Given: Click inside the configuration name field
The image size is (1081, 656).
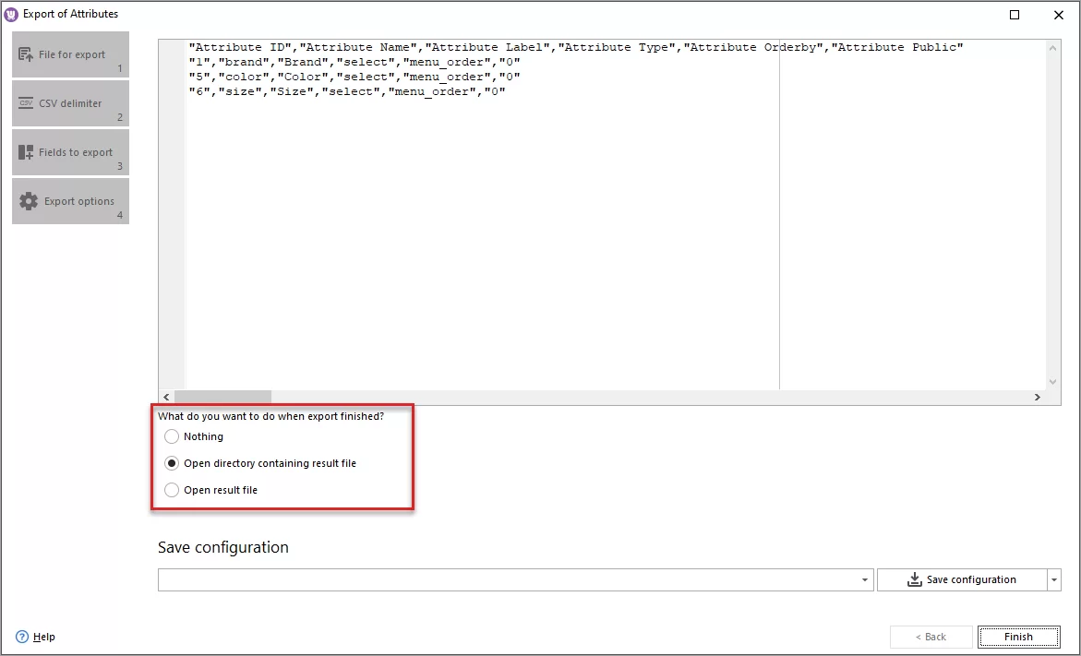Looking at the screenshot, I should click(x=508, y=579).
